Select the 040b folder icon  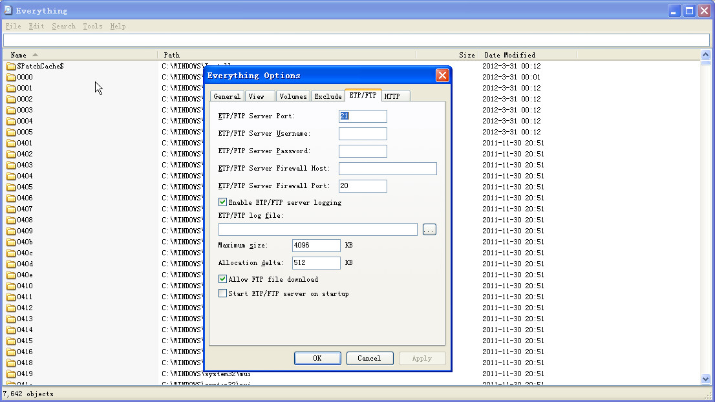[11, 242]
